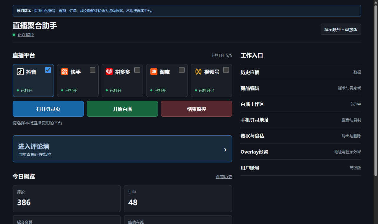
Task: Click the 地址与显示效果 label
Action: coord(347,152)
